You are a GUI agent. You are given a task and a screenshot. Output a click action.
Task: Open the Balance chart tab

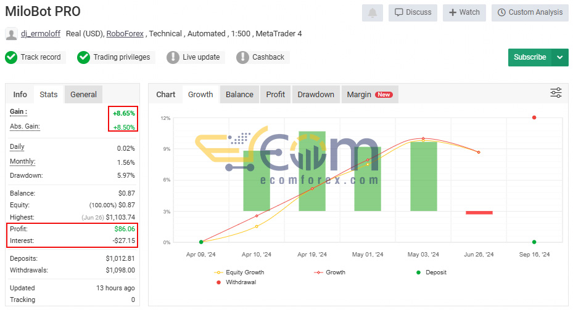point(239,94)
